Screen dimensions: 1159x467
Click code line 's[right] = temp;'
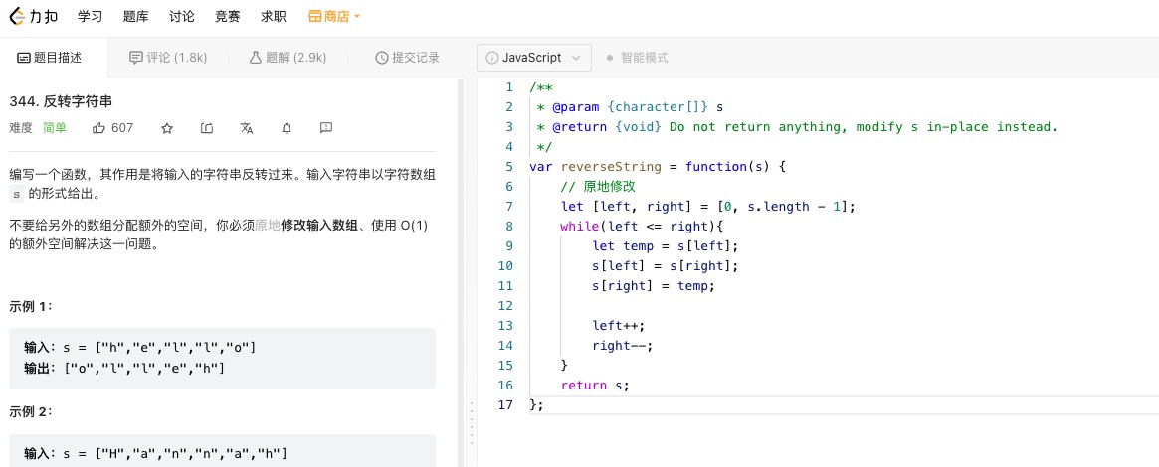point(655,285)
